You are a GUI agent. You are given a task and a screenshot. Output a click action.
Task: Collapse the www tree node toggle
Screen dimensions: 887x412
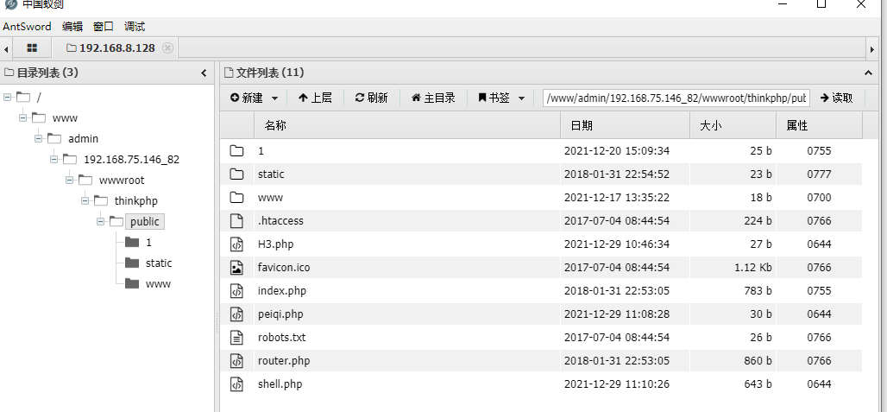pyautogui.click(x=23, y=117)
